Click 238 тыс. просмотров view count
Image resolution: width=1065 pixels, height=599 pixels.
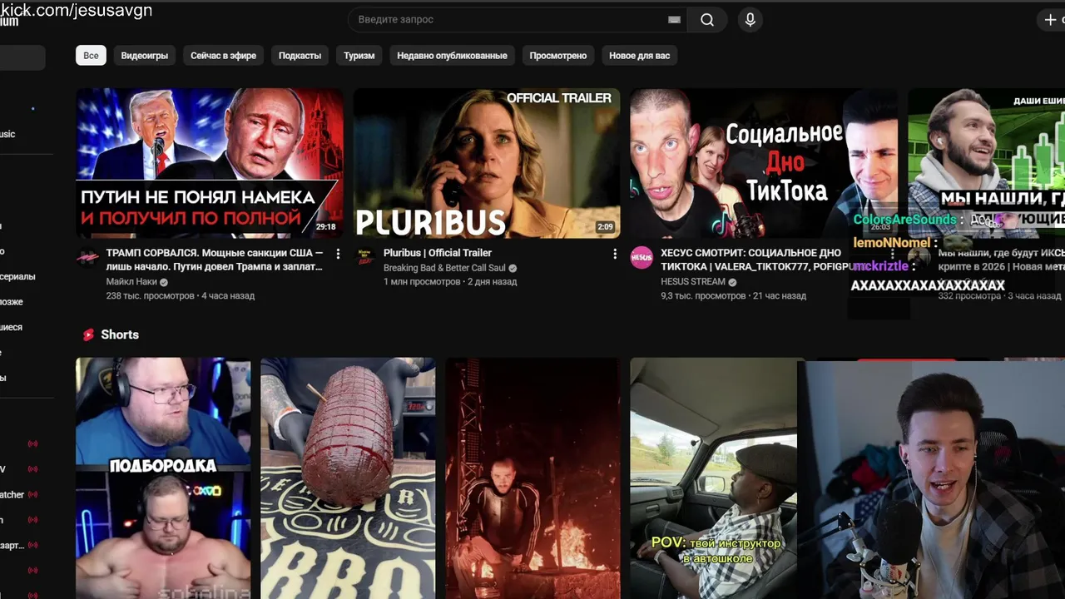[x=151, y=295]
